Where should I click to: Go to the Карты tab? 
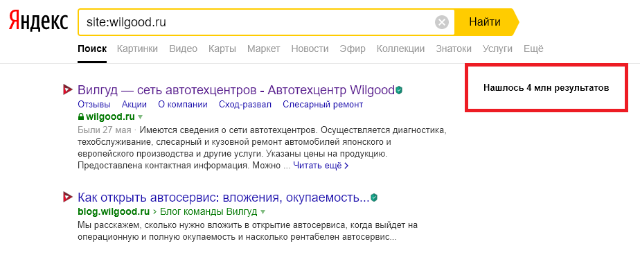(222, 49)
